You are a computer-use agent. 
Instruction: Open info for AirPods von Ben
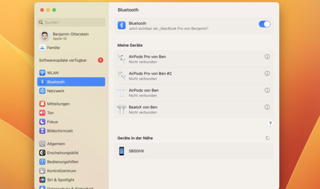point(267,90)
